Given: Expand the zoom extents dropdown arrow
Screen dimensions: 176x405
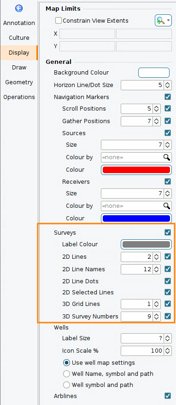Looking at the screenshot, I should (x=169, y=21).
